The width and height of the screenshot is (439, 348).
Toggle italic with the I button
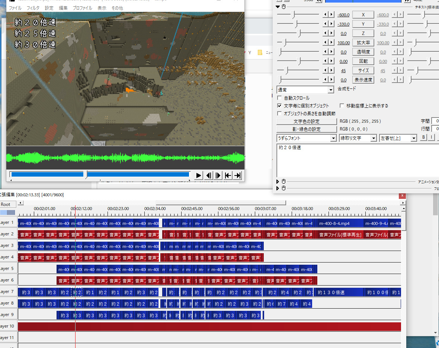pos(432,137)
